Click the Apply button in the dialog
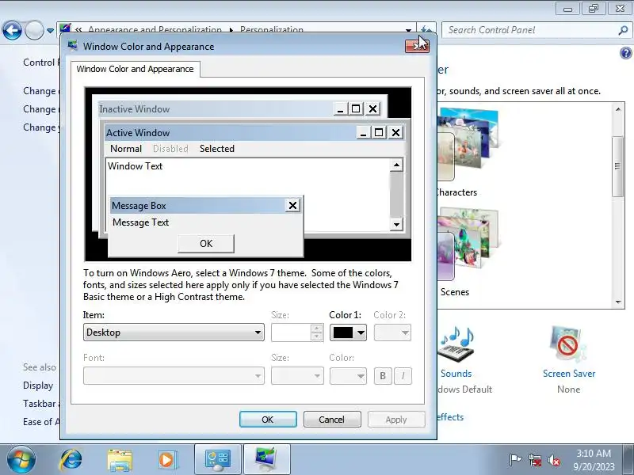The height and width of the screenshot is (475, 634). tap(395, 420)
